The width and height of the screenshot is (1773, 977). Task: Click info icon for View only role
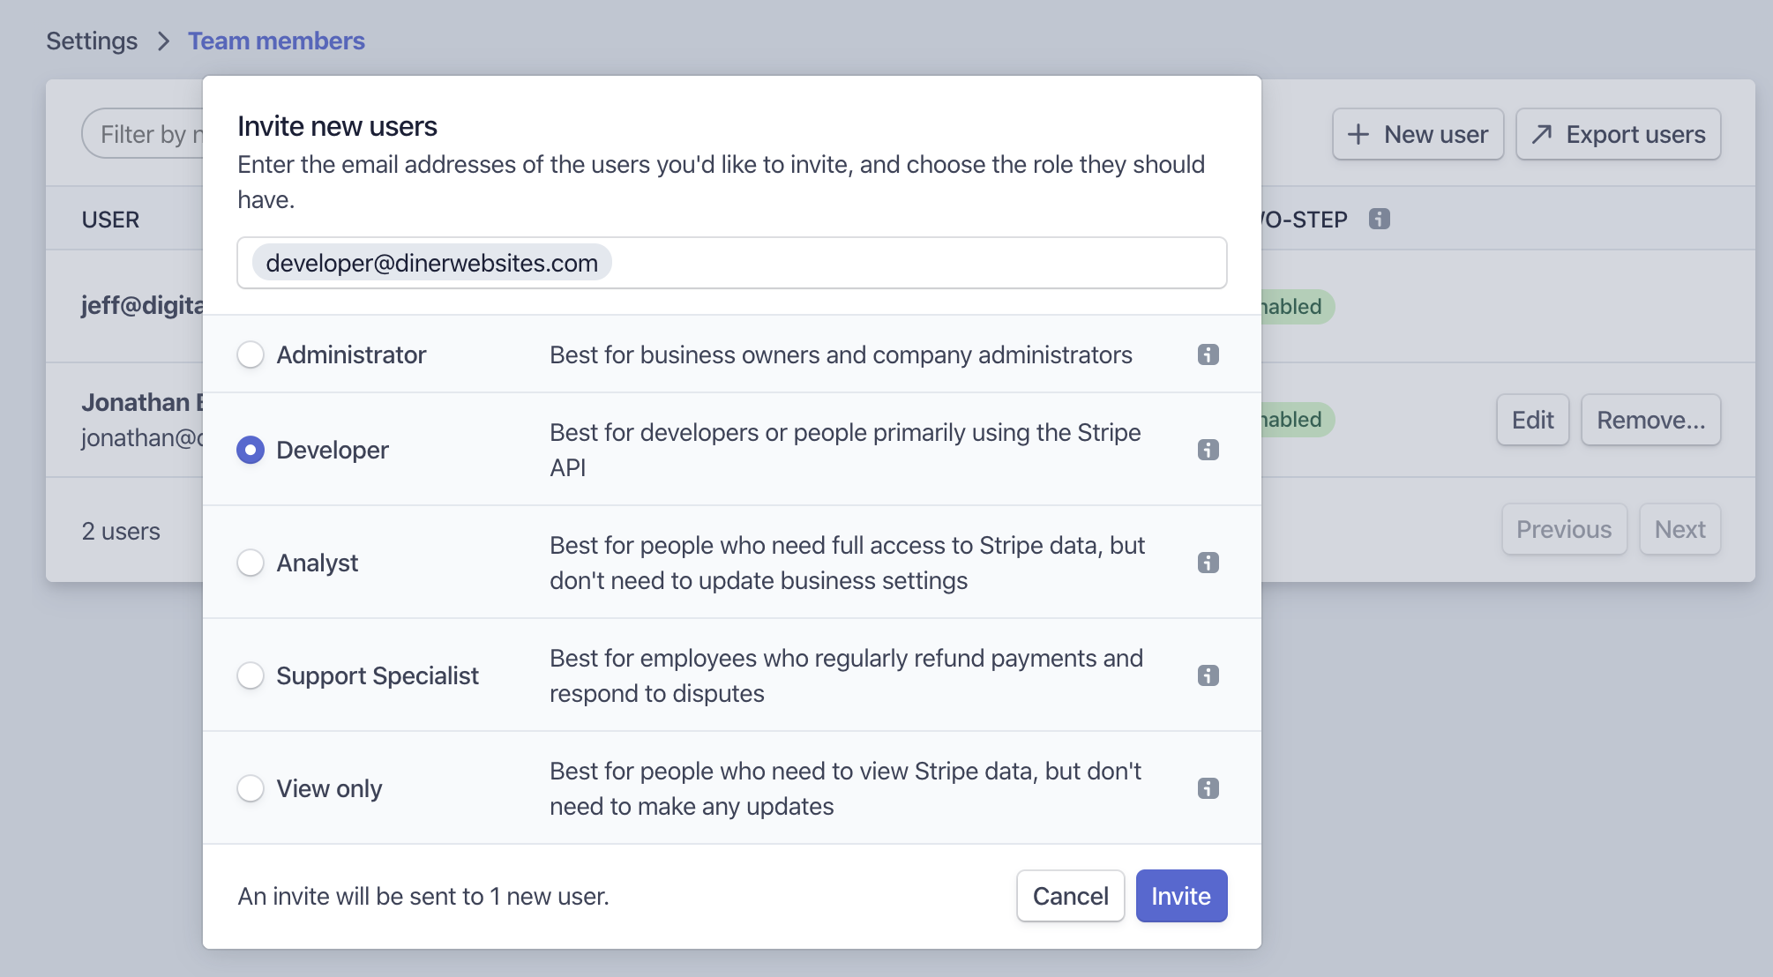point(1208,788)
